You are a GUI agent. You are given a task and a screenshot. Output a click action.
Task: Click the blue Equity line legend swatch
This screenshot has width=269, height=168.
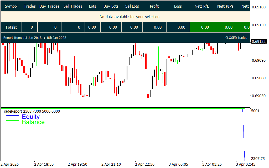coord(13,115)
